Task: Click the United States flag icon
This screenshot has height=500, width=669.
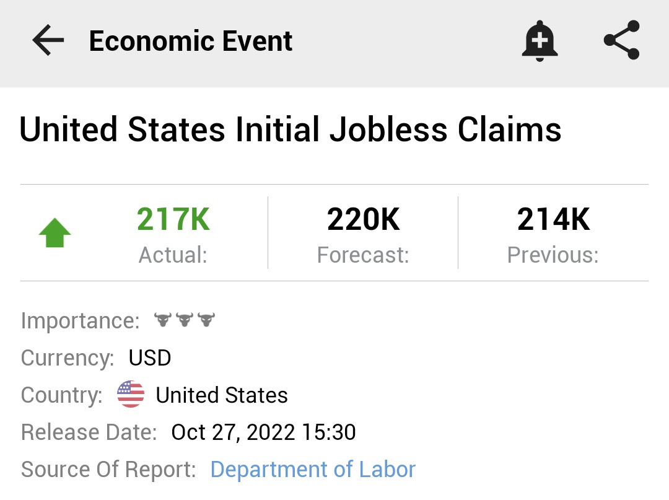Action: [131, 395]
